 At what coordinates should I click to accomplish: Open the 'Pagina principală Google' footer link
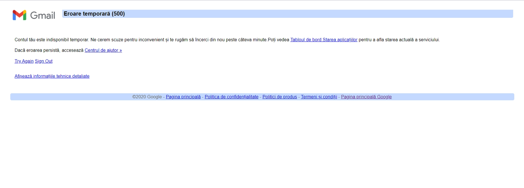tap(366, 97)
